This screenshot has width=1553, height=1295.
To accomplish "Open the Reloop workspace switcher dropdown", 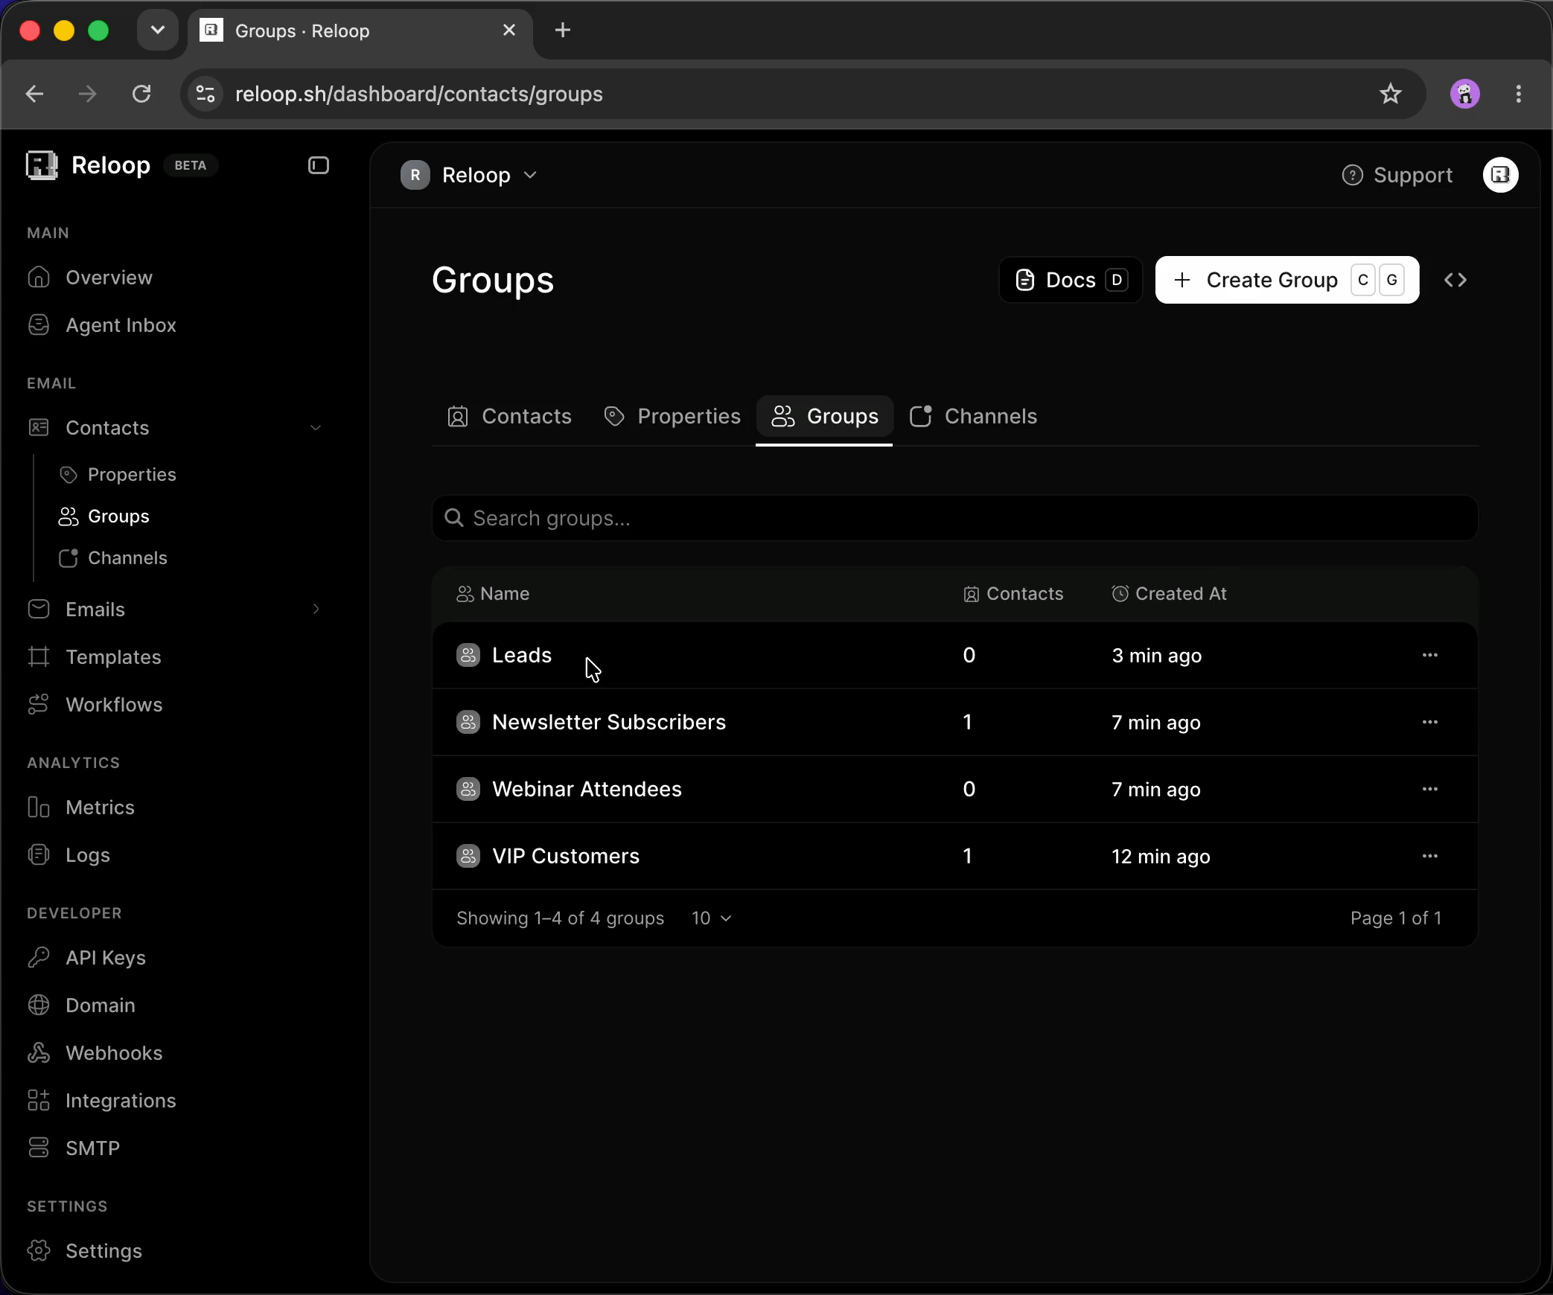I will tap(469, 175).
